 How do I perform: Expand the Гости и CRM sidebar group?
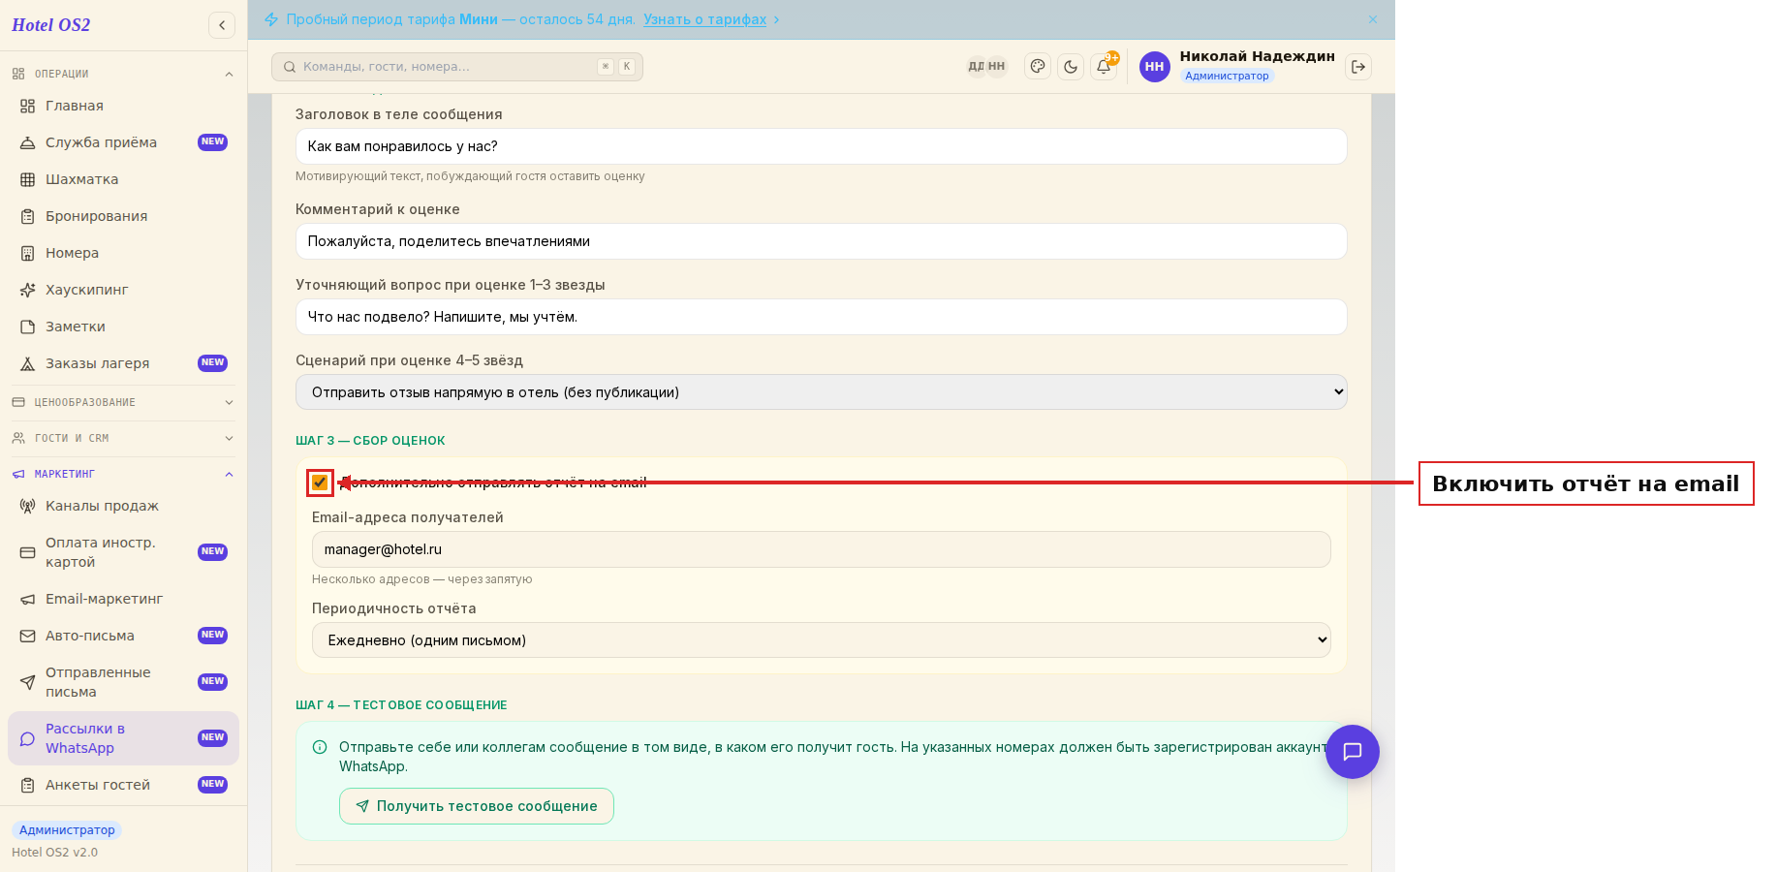[123, 438]
